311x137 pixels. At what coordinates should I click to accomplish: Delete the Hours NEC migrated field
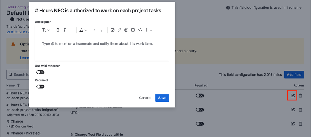click(300, 110)
